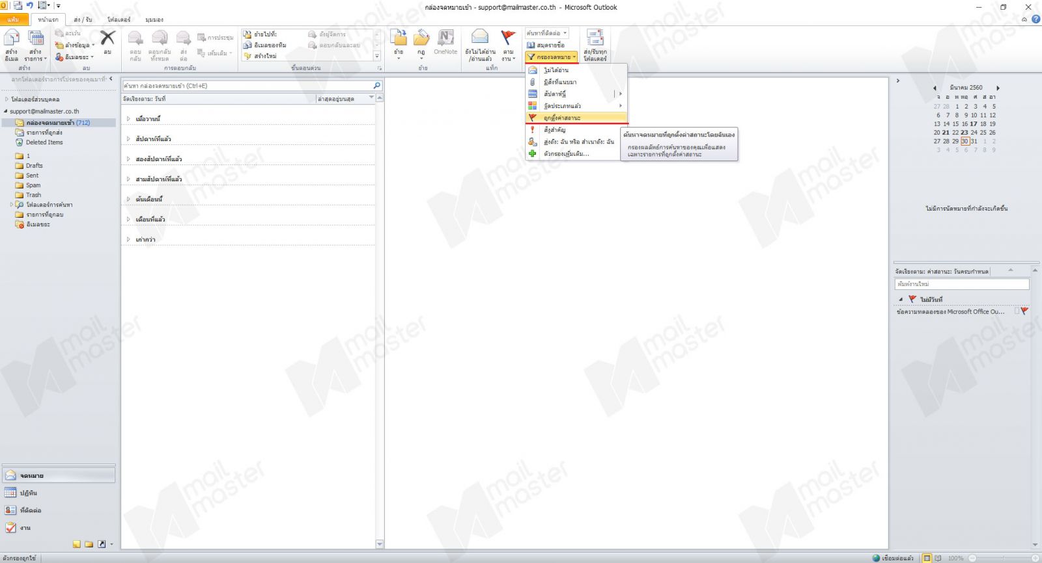Open the Drafts folder

pyautogui.click(x=34, y=166)
